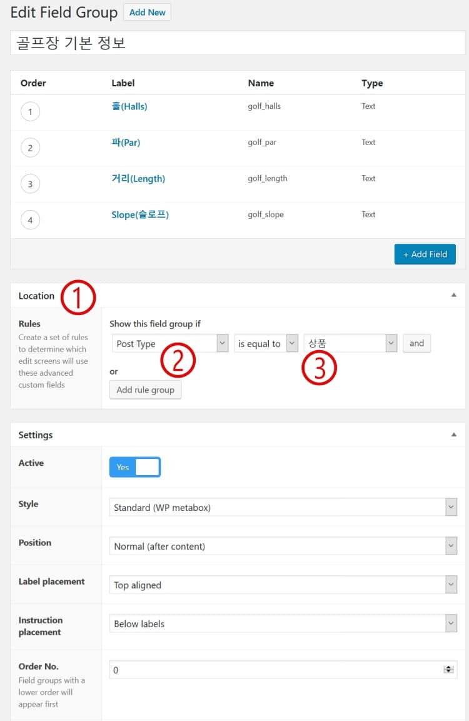469x721 pixels.
Task: Open the Label placement dropdown
Action: (283, 585)
